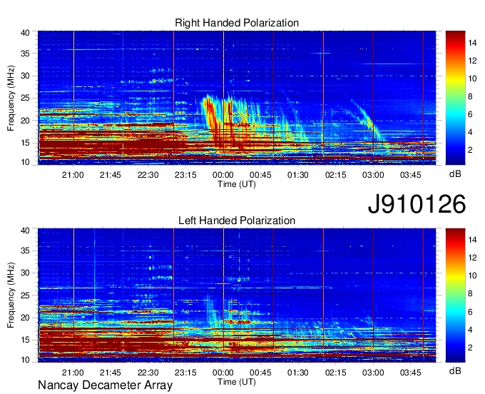Click the 2 dB label on the Right Handed color bar
This screenshot has width=485, height=394.
[470, 150]
